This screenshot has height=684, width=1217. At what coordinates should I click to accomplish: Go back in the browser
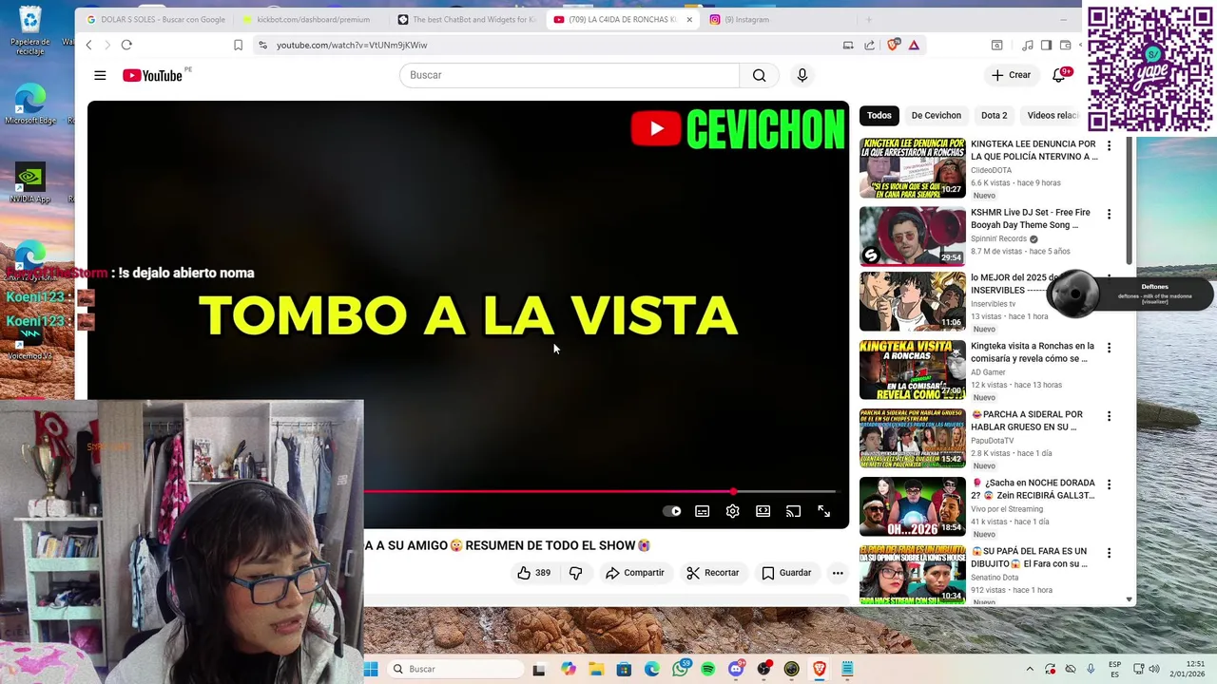88,45
